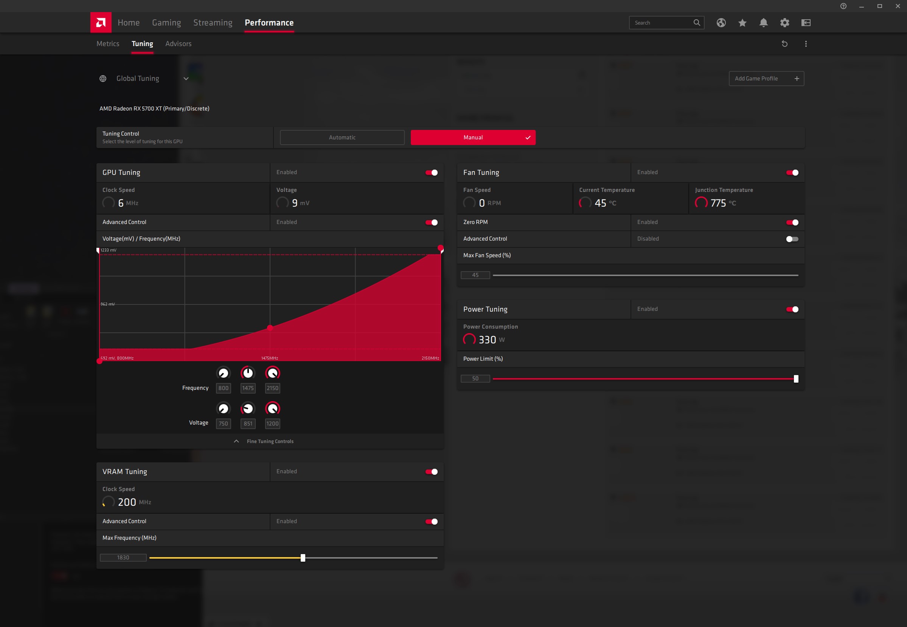This screenshot has height=627, width=907.
Task: Click the 1475 frequency knob
Action: point(248,373)
